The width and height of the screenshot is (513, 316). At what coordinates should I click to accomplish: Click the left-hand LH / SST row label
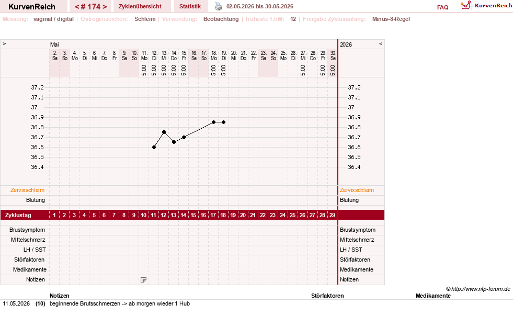(35, 250)
